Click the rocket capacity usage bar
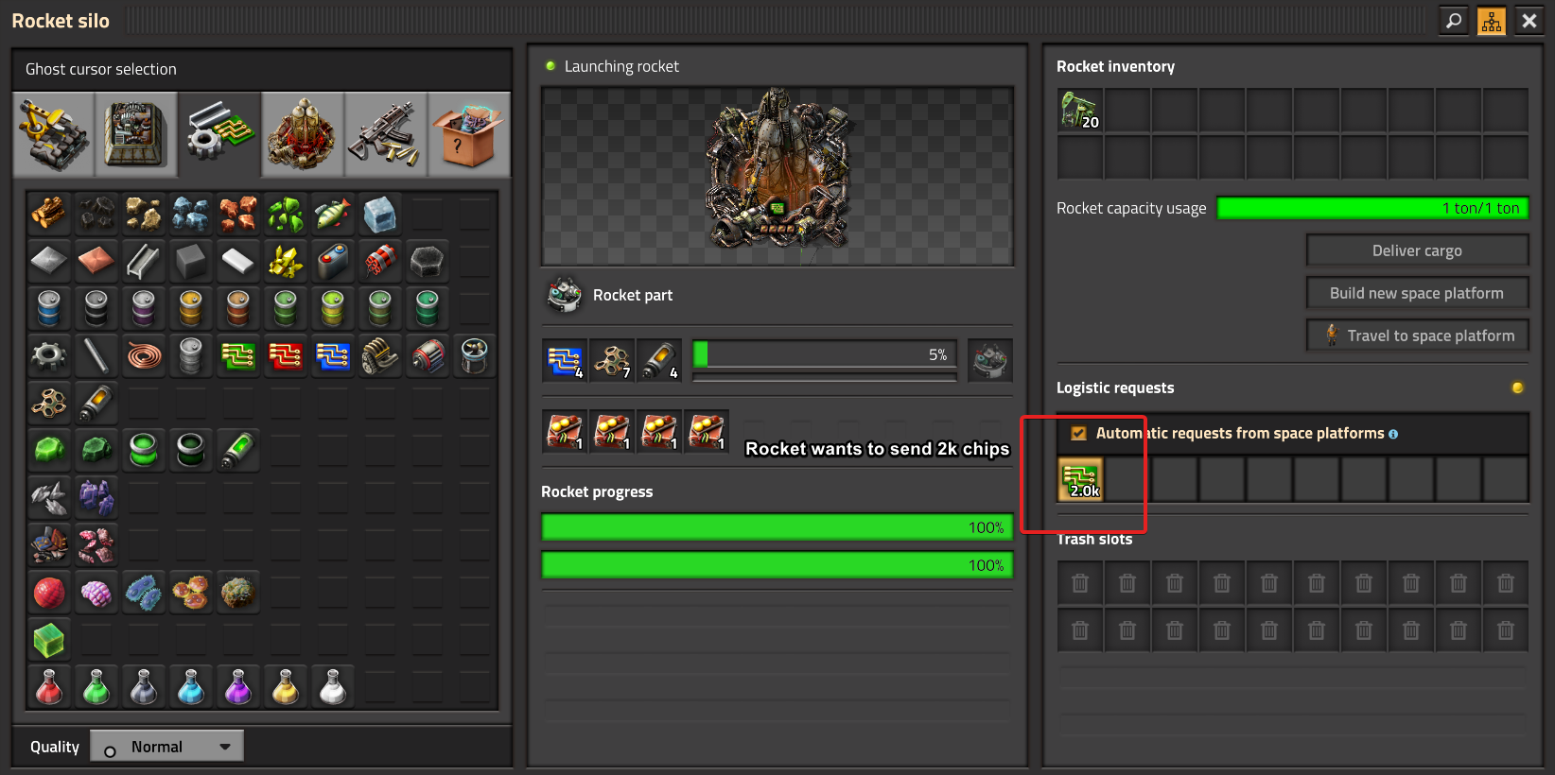The height and width of the screenshot is (775, 1555). click(x=1372, y=208)
